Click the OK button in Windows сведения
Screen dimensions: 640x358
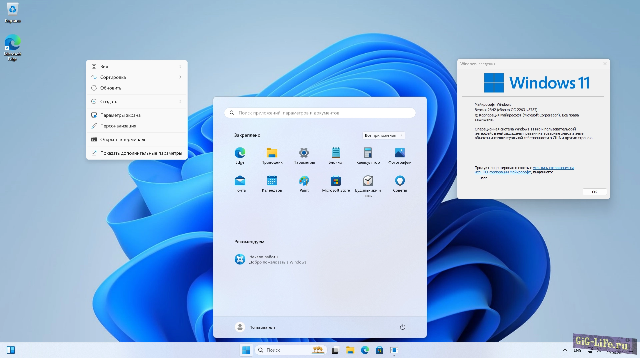[x=594, y=192]
